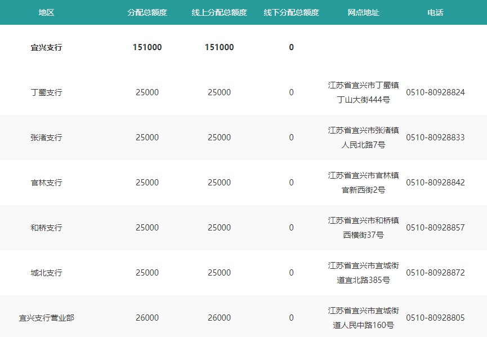
Task: Click the 地区 column header
Action: pyautogui.click(x=46, y=12)
